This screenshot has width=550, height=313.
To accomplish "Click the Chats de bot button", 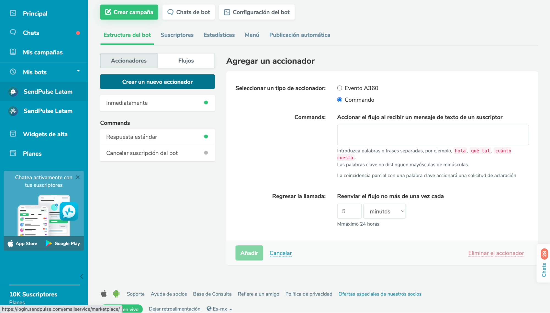I will point(188,12).
